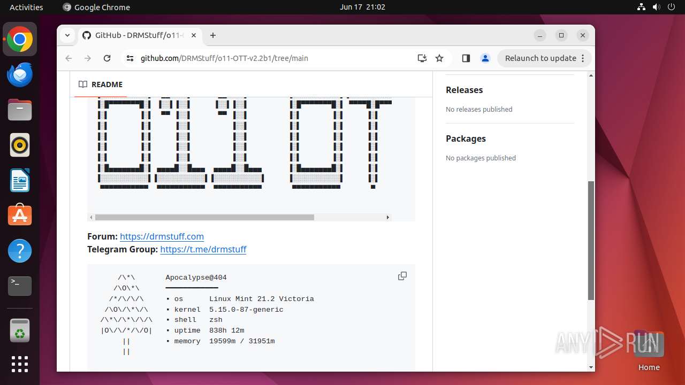Open the Home folder on desktop

(649, 351)
